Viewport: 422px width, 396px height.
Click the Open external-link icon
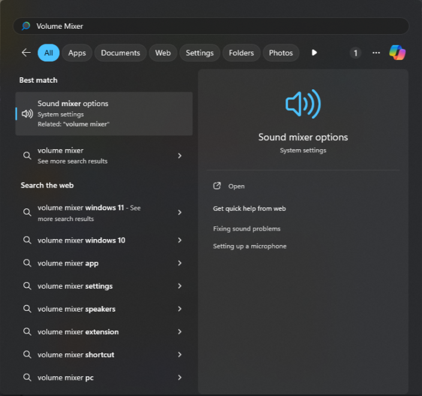pos(217,186)
